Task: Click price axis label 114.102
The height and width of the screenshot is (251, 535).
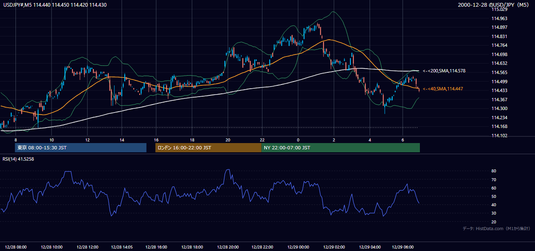Action: click(499, 136)
